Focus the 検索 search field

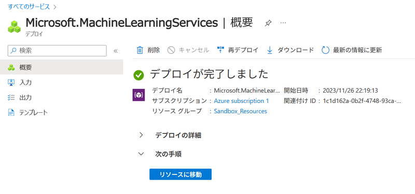click(x=57, y=51)
